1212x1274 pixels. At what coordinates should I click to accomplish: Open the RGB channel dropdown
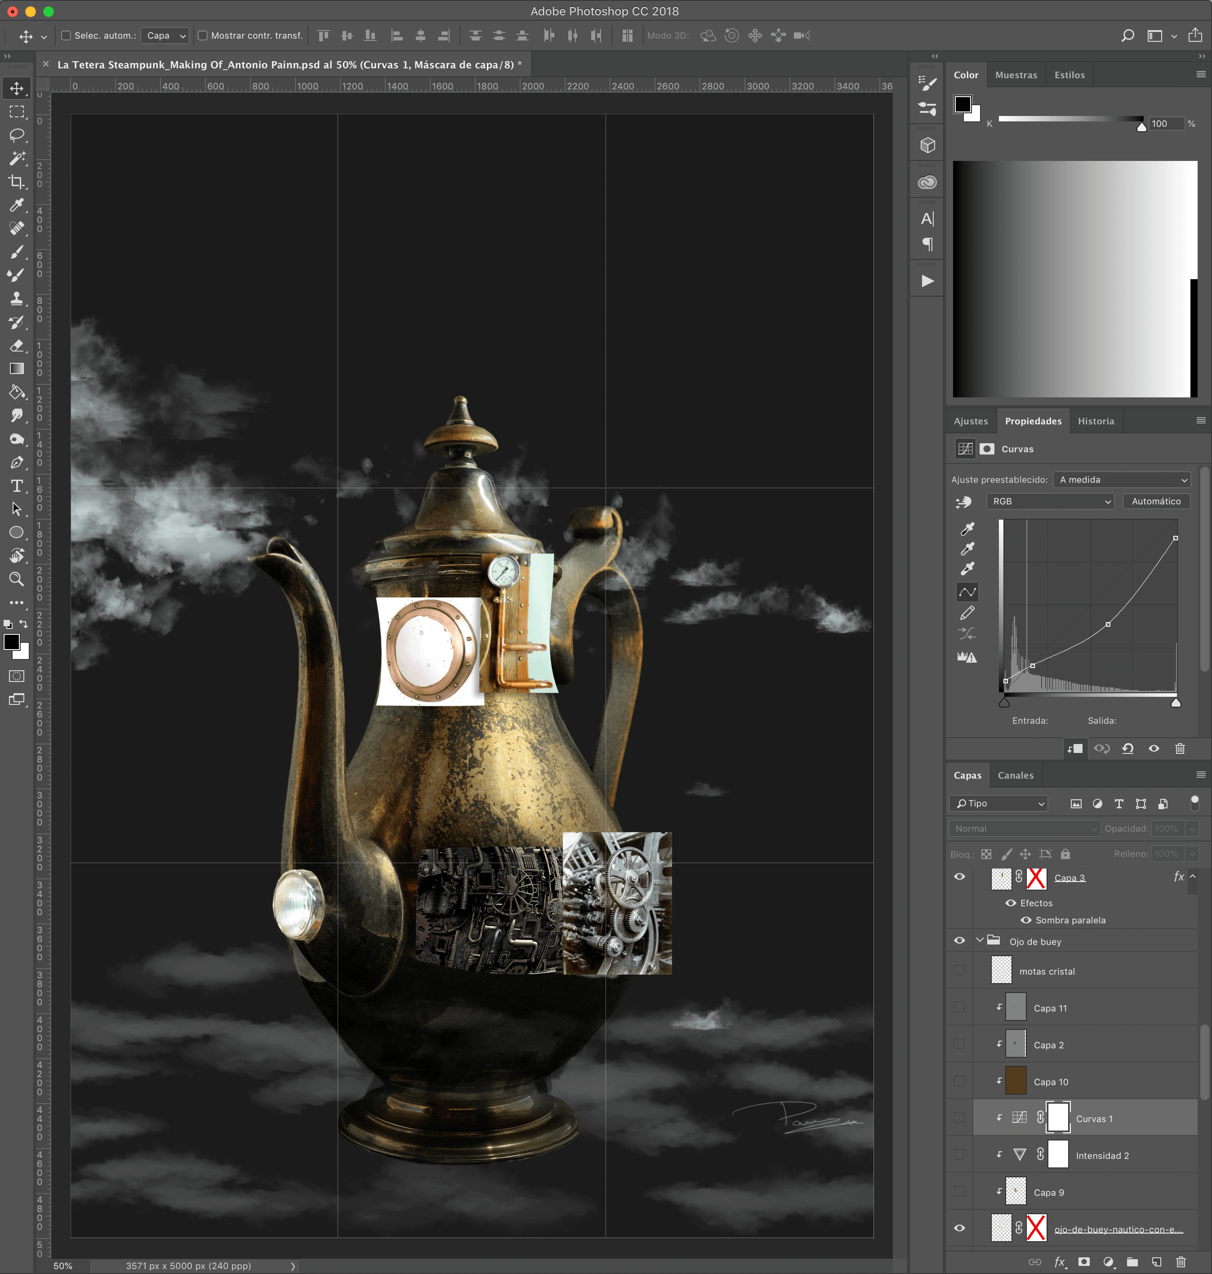click(1050, 501)
